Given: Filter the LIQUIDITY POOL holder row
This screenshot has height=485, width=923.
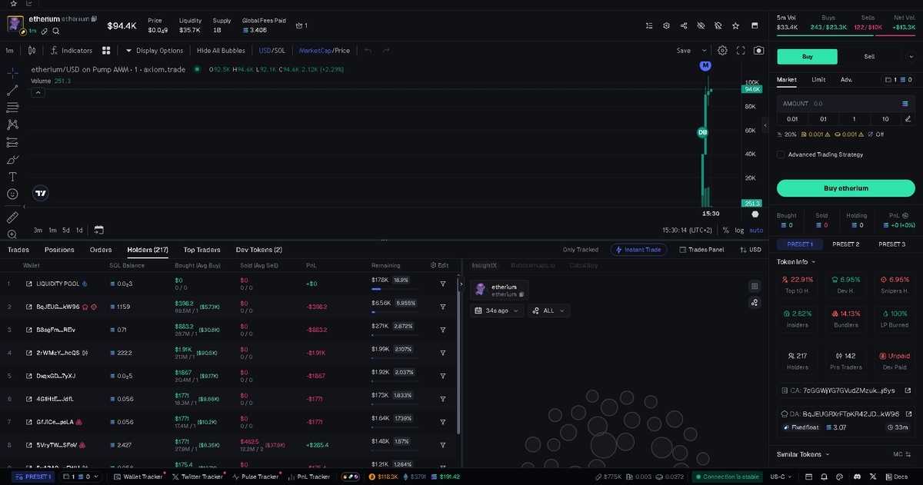Looking at the screenshot, I should 443,284.
